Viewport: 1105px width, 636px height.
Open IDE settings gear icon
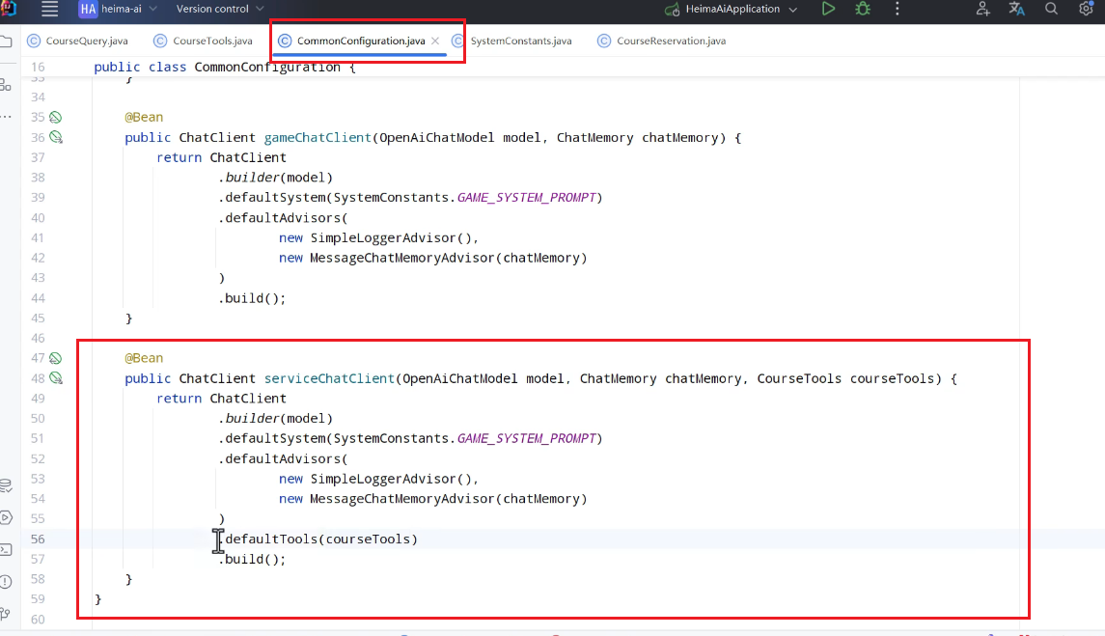click(x=1086, y=9)
